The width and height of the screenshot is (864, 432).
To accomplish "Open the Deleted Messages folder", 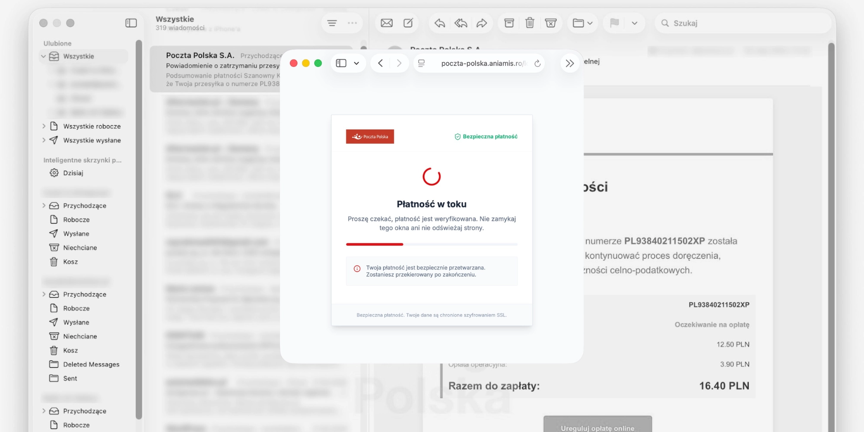I will pos(91,364).
